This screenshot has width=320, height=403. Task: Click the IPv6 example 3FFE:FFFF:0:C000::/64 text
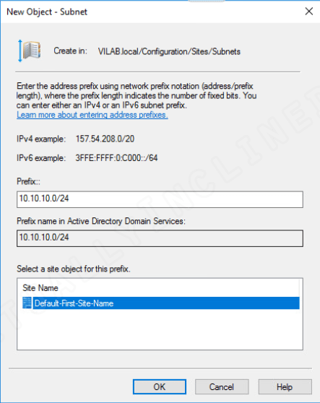116,158
